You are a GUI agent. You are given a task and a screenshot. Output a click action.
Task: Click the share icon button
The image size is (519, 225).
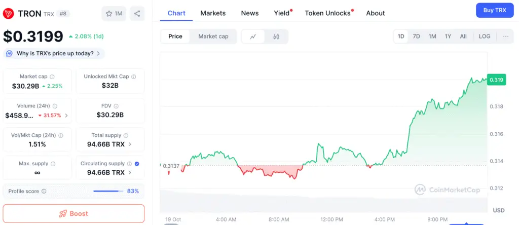tap(137, 13)
